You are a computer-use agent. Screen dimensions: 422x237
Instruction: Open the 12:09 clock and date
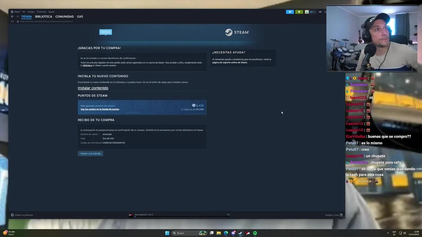click(x=414, y=233)
